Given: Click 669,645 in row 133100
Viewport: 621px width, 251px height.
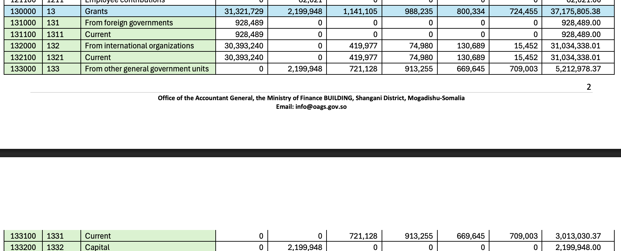Looking at the screenshot, I should point(471,236).
